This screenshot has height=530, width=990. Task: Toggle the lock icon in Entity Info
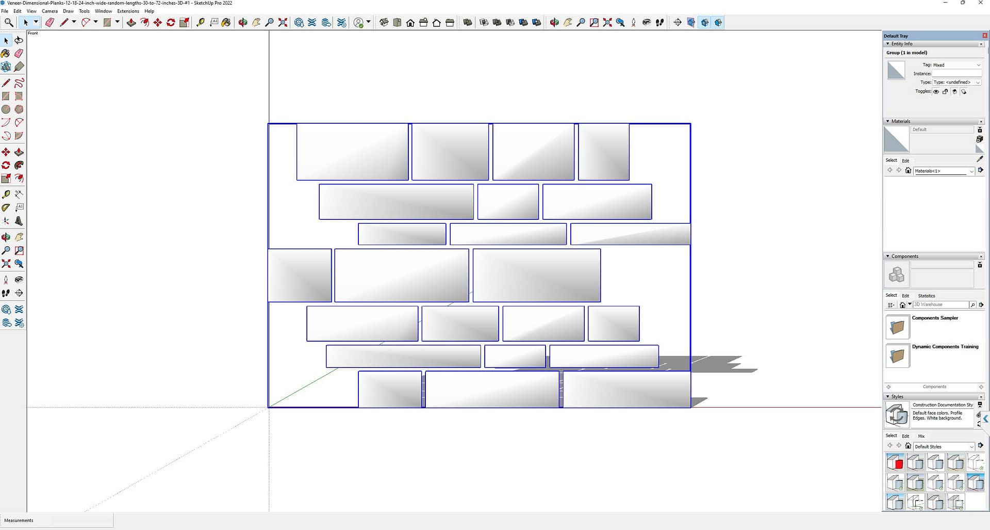[x=945, y=92]
